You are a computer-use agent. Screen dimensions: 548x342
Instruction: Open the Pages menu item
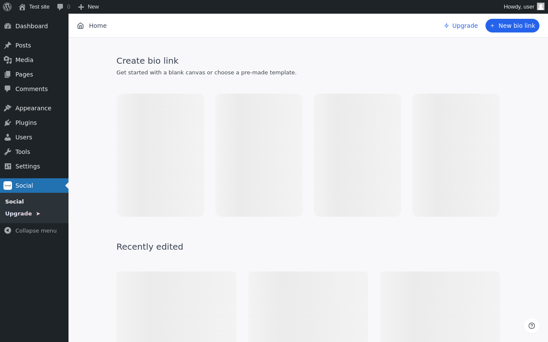pos(34,74)
